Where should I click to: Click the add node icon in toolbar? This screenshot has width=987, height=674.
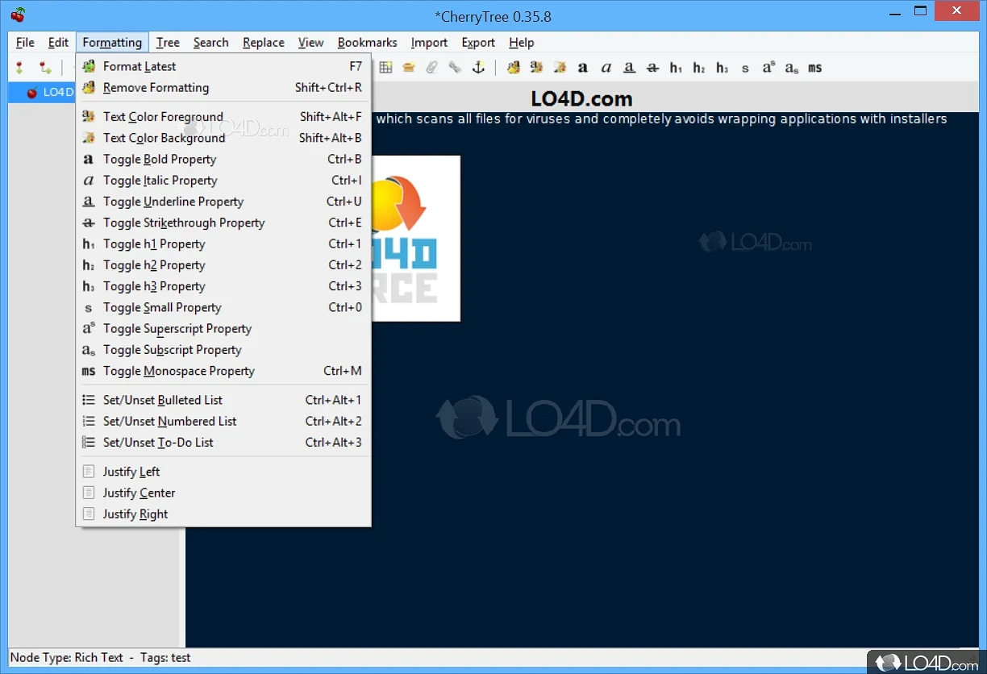click(19, 68)
